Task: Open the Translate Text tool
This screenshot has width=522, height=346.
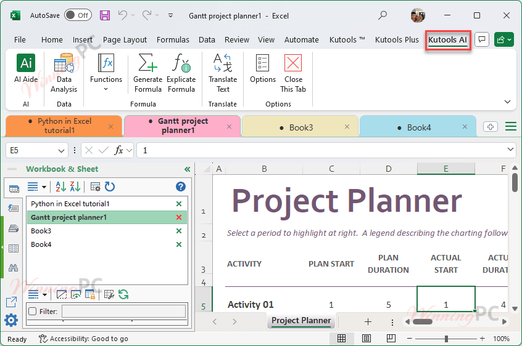Action: point(223,73)
